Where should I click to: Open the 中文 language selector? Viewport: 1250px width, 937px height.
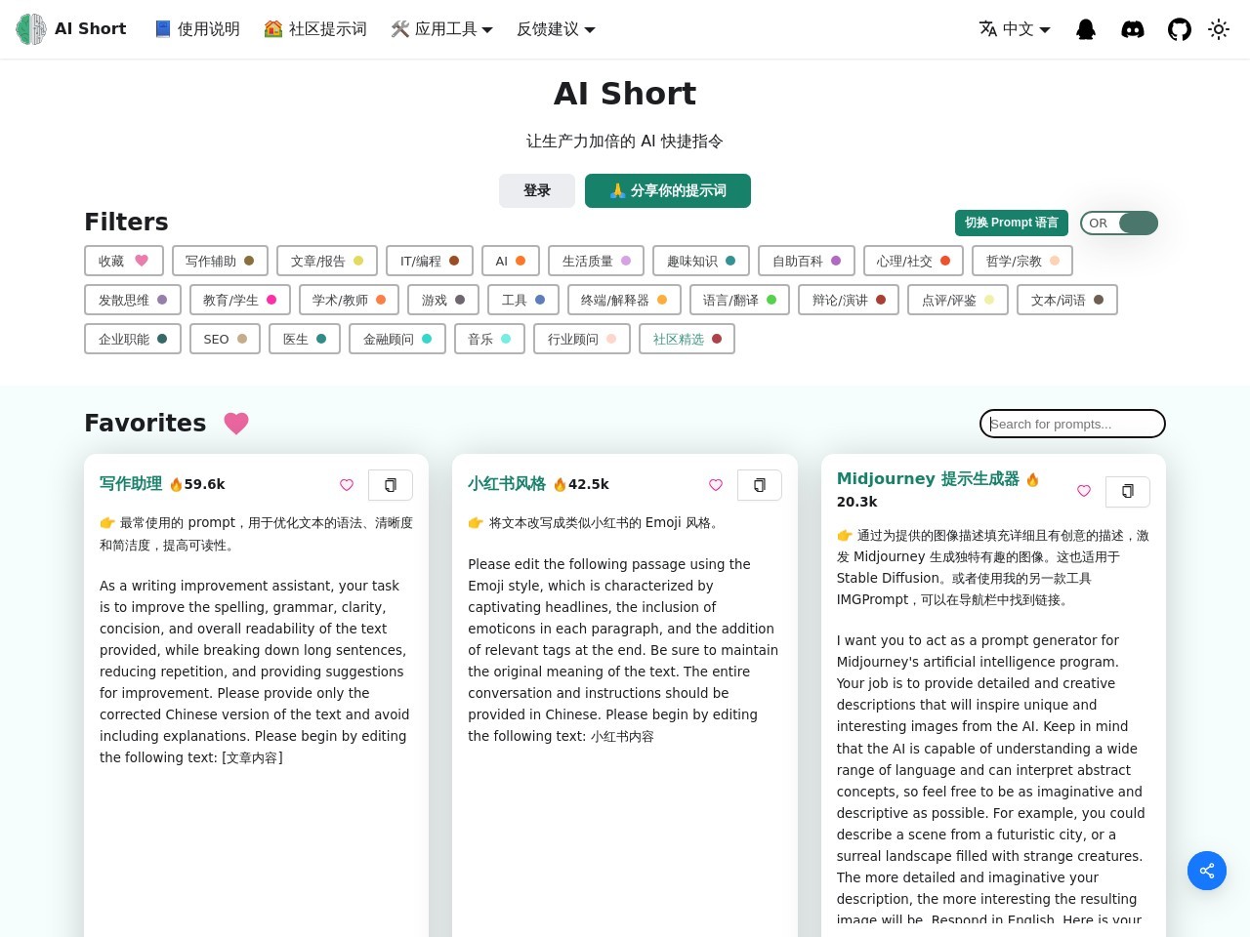click(x=1015, y=29)
